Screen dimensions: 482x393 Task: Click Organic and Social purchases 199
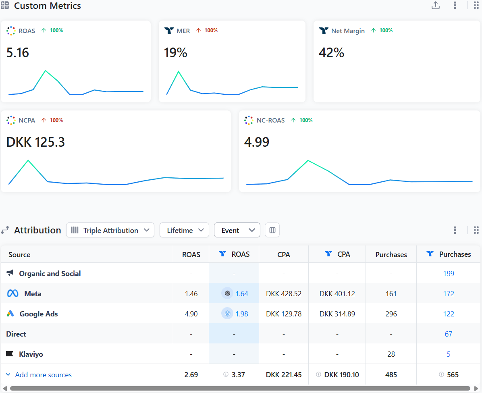tap(449, 273)
